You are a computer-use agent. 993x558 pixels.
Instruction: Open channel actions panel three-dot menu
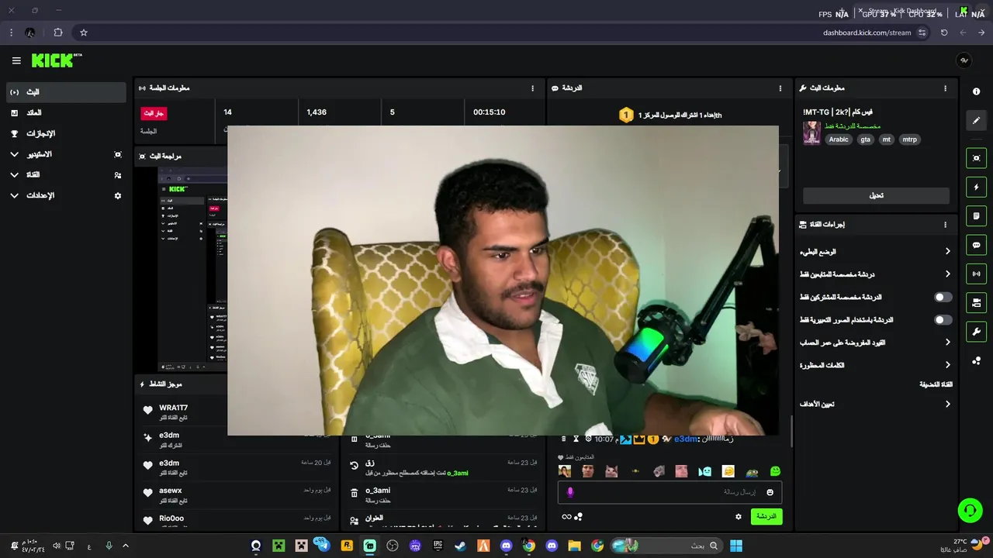pos(945,225)
